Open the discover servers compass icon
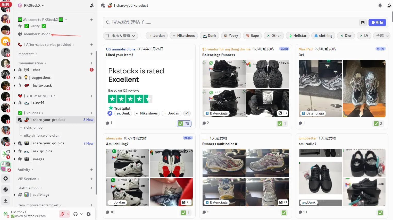The image size is (393, 220). point(5,190)
